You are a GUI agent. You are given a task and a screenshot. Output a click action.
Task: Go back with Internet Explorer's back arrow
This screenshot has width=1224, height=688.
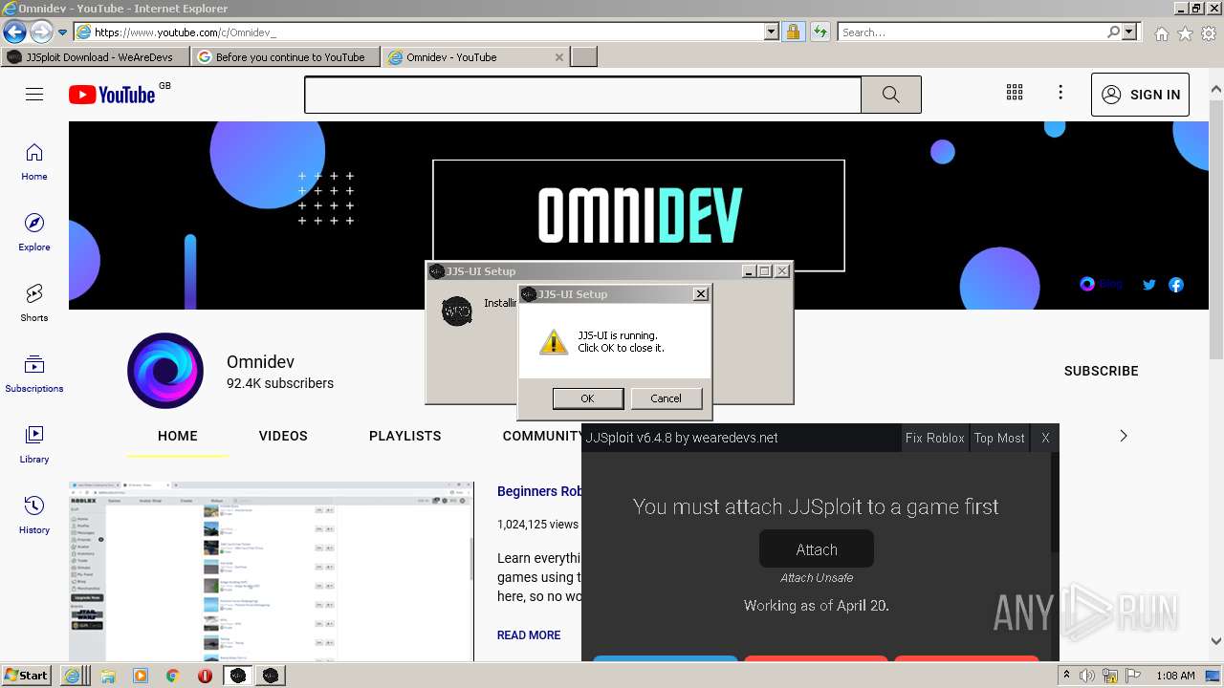[13, 32]
